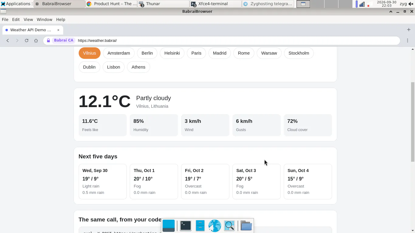Select Rome from the city list
This screenshot has width=415, height=233.
tap(244, 53)
